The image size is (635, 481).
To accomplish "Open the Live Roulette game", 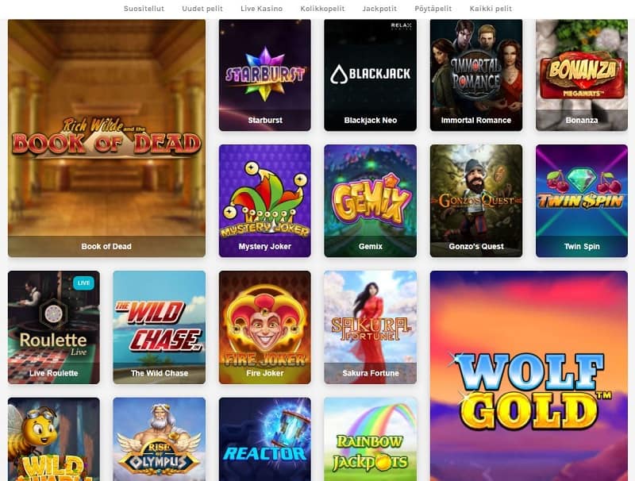I will click(54, 327).
